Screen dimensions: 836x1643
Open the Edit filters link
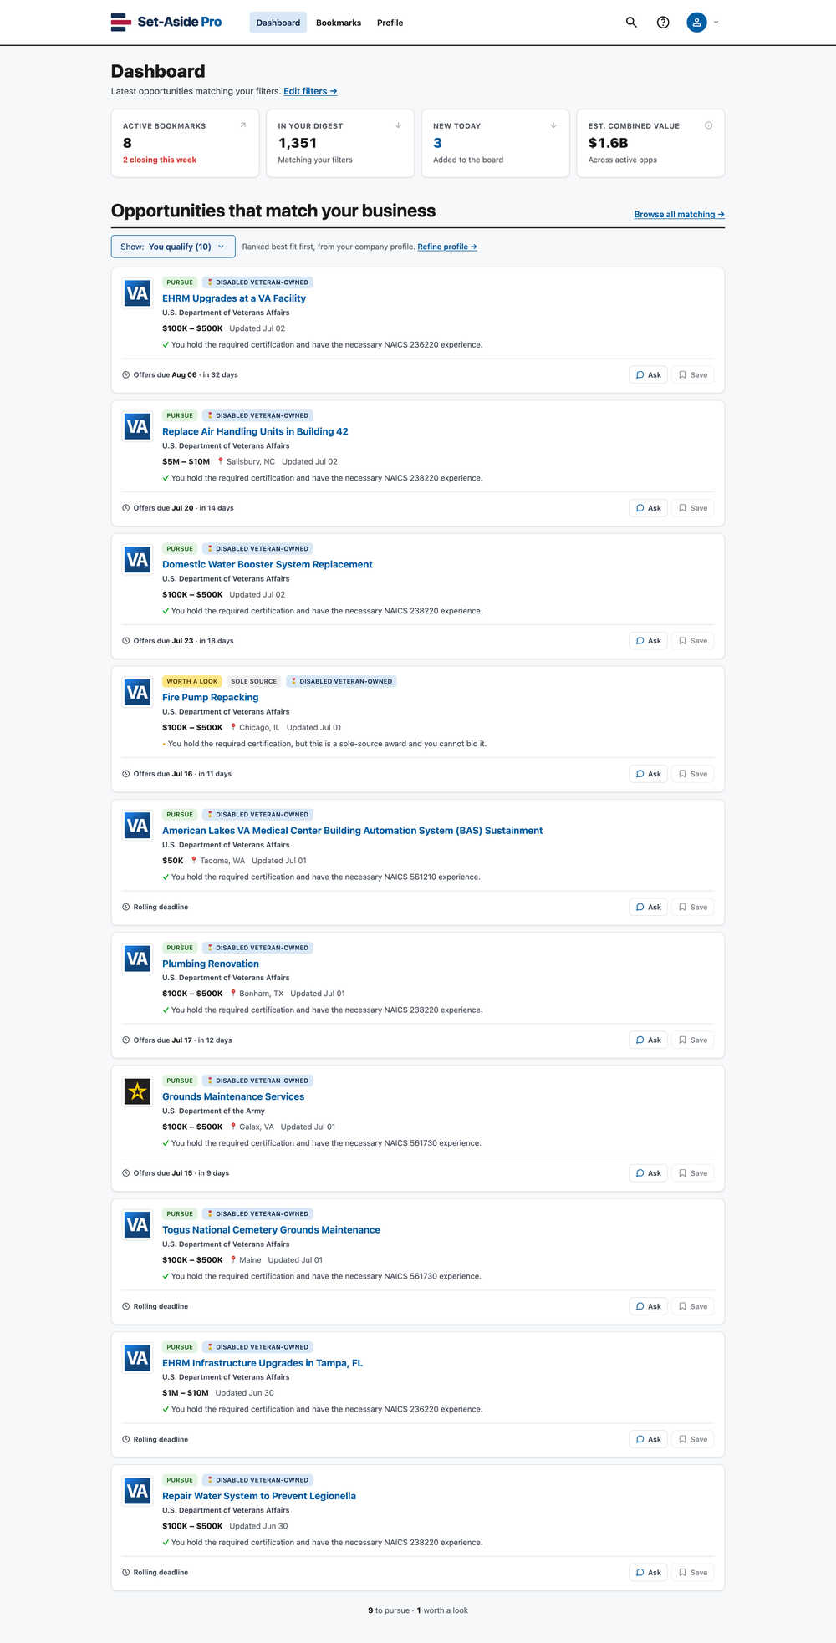pos(310,91)
